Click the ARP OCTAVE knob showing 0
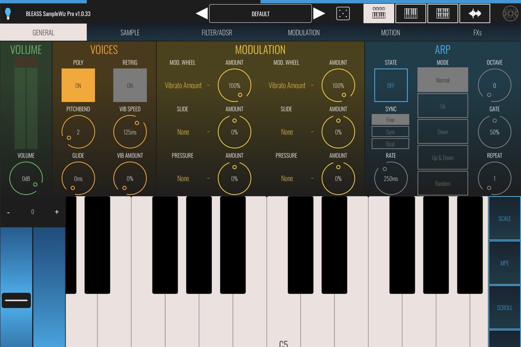The height and width of the screenshot is (347, 521). tap(495, 85)
